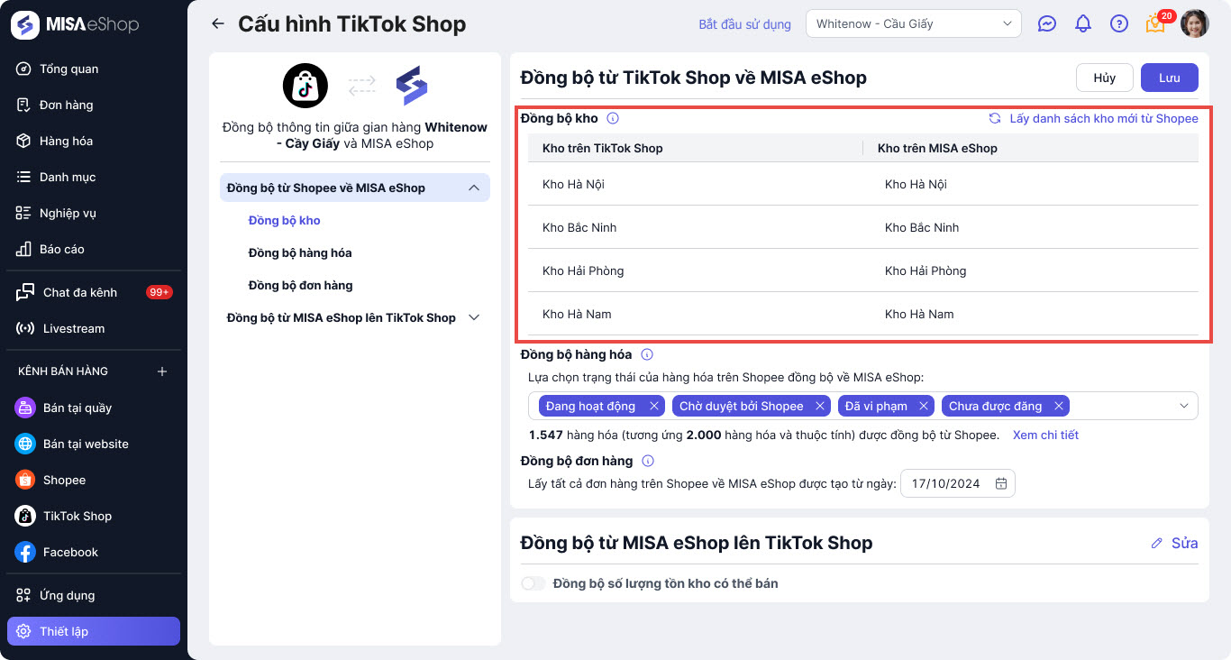Toggle Đồng bộ số lượng tồn kho có thể bán
The width and height of the screenshot is (1231, 660).
pyautogui.click(x=533, y=583)
